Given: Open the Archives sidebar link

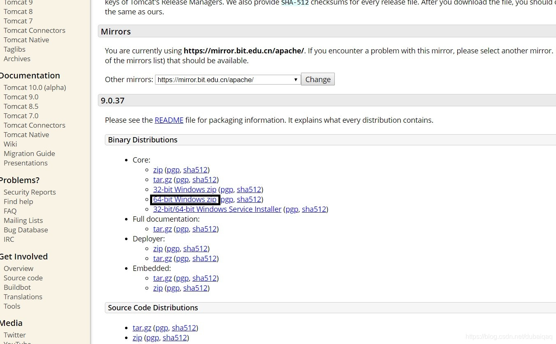Looking at the screenshot, I should (x=17, y=59).
